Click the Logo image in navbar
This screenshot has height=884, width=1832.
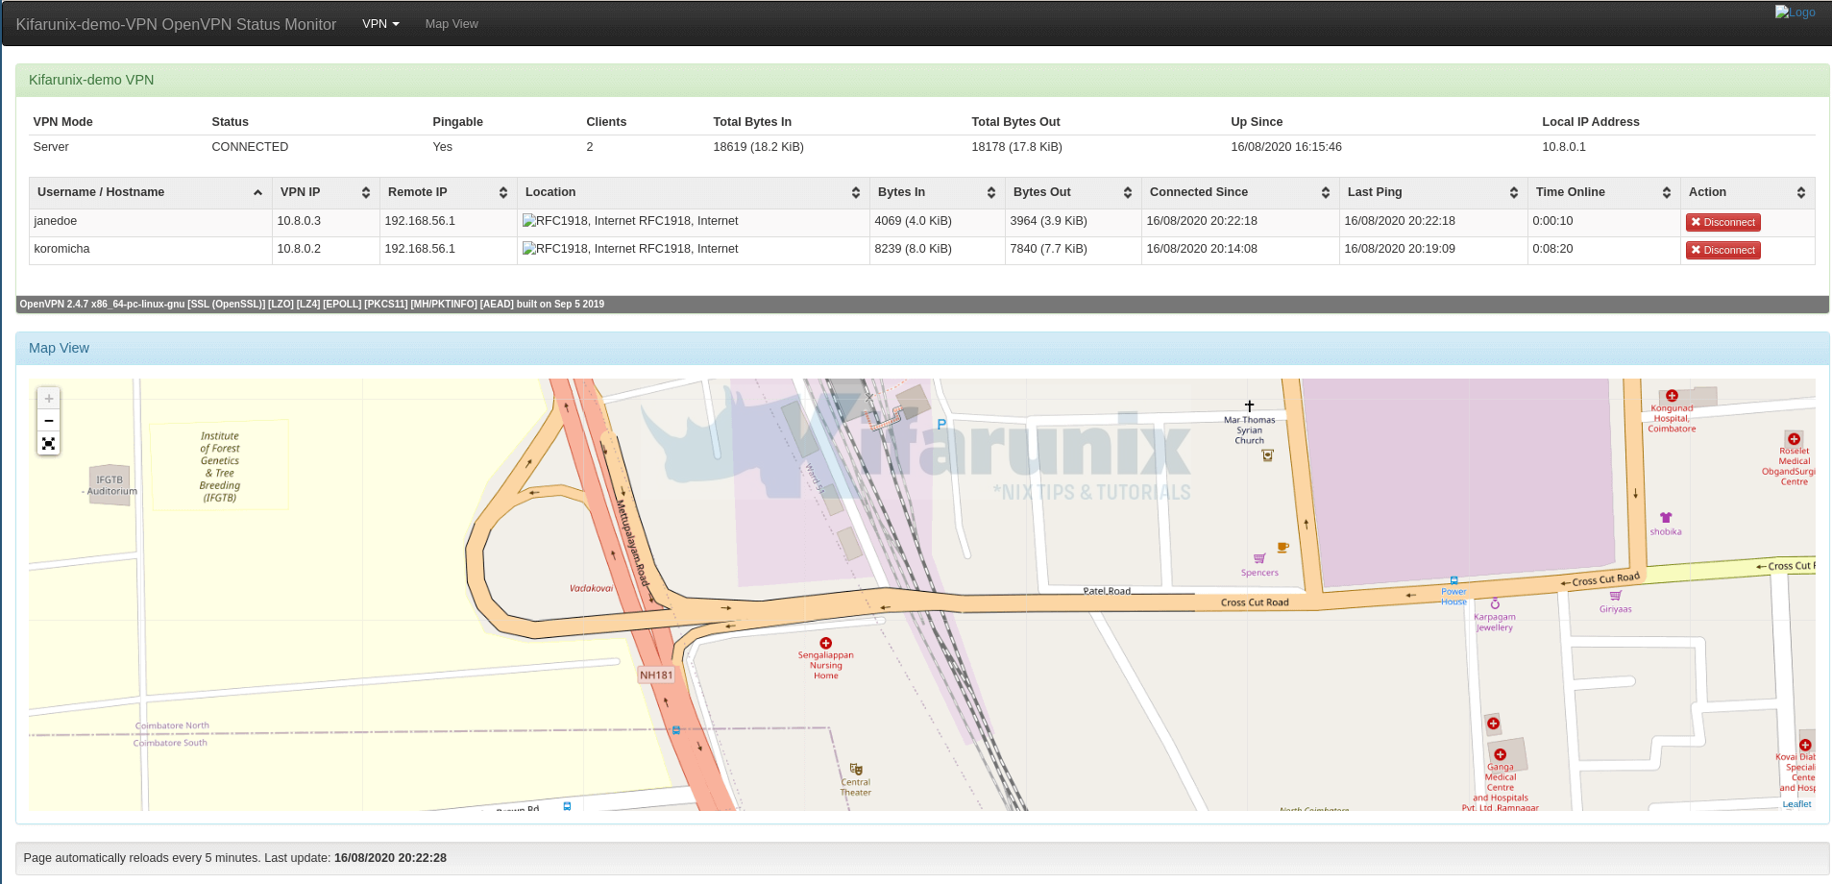coord(1795,12)
